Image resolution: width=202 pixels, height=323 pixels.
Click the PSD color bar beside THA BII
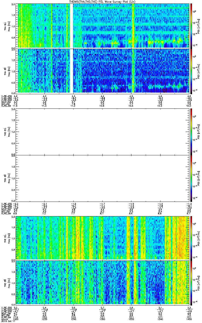point(191,71)
